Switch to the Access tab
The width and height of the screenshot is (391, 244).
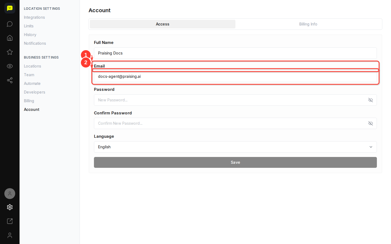(163, 24)
